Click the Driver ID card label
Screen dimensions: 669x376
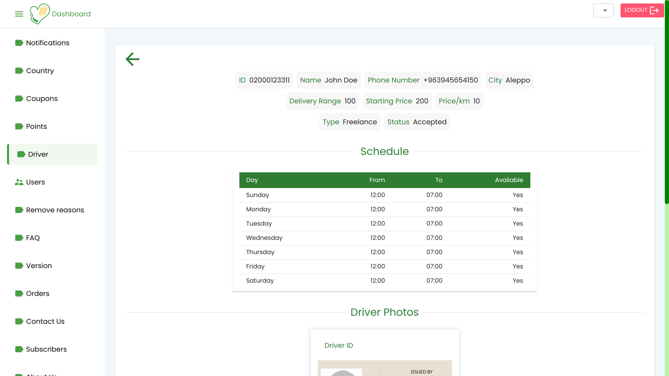click(339, 345)
